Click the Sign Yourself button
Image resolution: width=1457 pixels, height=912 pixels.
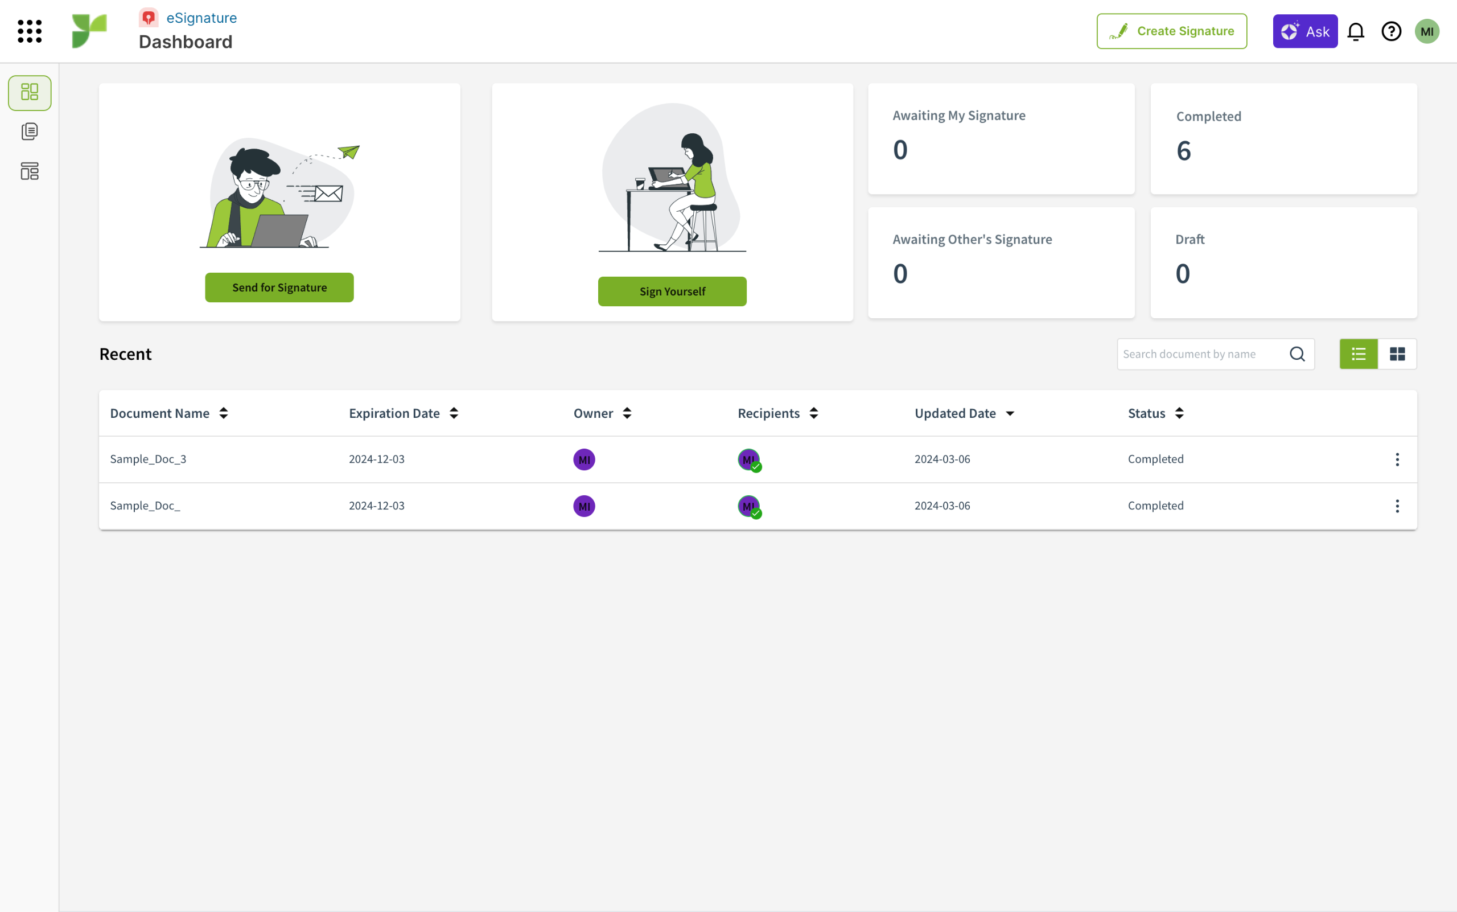tap(672, 291)
